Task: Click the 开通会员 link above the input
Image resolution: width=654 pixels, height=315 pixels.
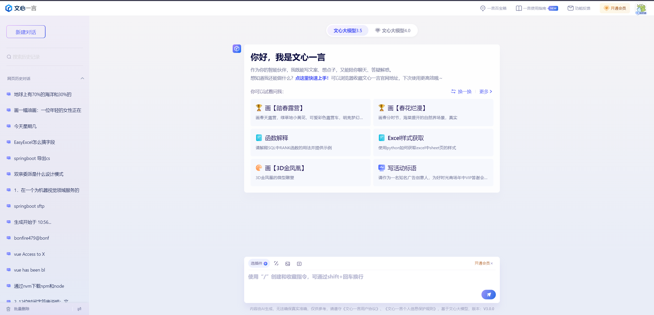Action: coord(482,263)
